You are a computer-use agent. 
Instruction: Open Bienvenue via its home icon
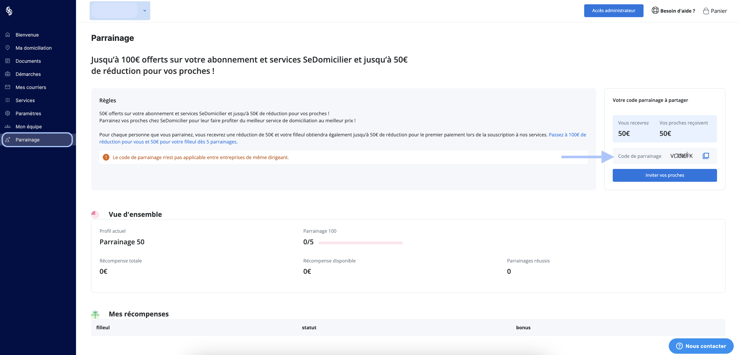point(8,35)
